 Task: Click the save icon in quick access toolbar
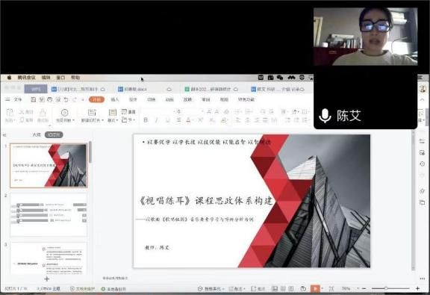click(33, 99)
